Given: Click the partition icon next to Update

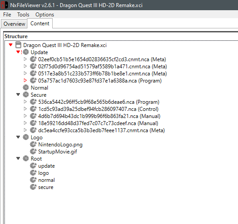Looking at the screenshot, I should [26, 52].
